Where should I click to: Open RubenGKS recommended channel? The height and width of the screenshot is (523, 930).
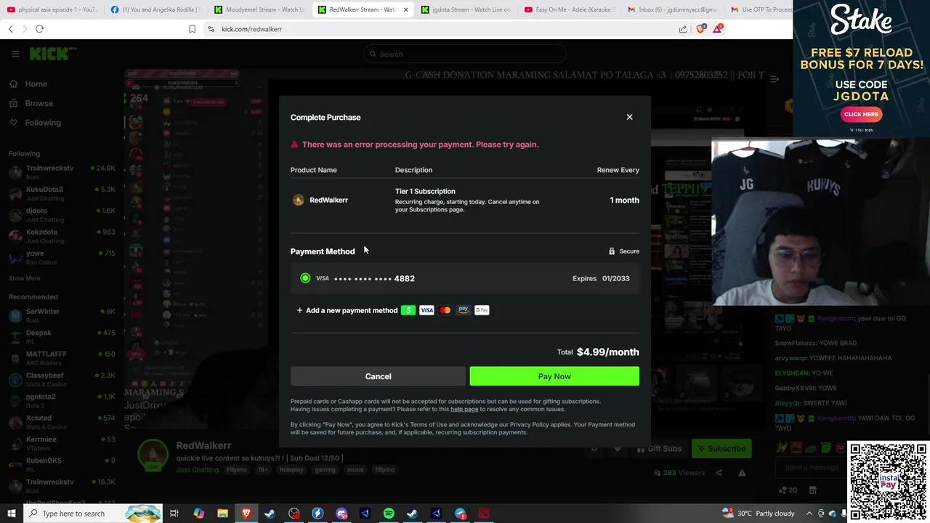62,464
